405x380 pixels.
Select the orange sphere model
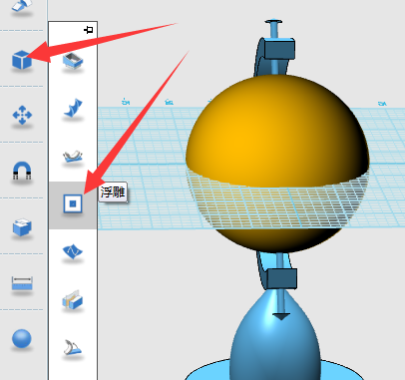pos(277,163)
